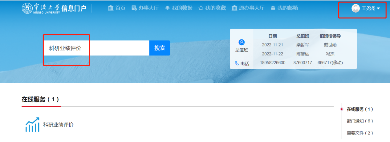Jump to 重要文件 (2) in right sidebar
The height and width of the screenshot is (142, 390).
coord(360,133)
